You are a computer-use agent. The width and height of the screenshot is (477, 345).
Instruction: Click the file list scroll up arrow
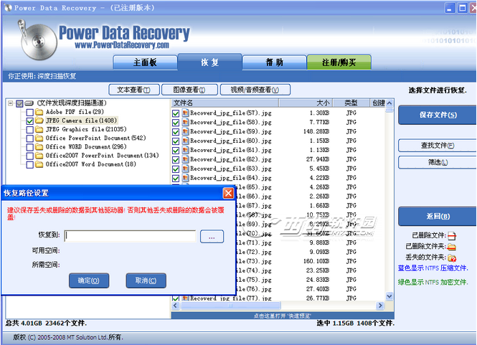tap(389, 103)
